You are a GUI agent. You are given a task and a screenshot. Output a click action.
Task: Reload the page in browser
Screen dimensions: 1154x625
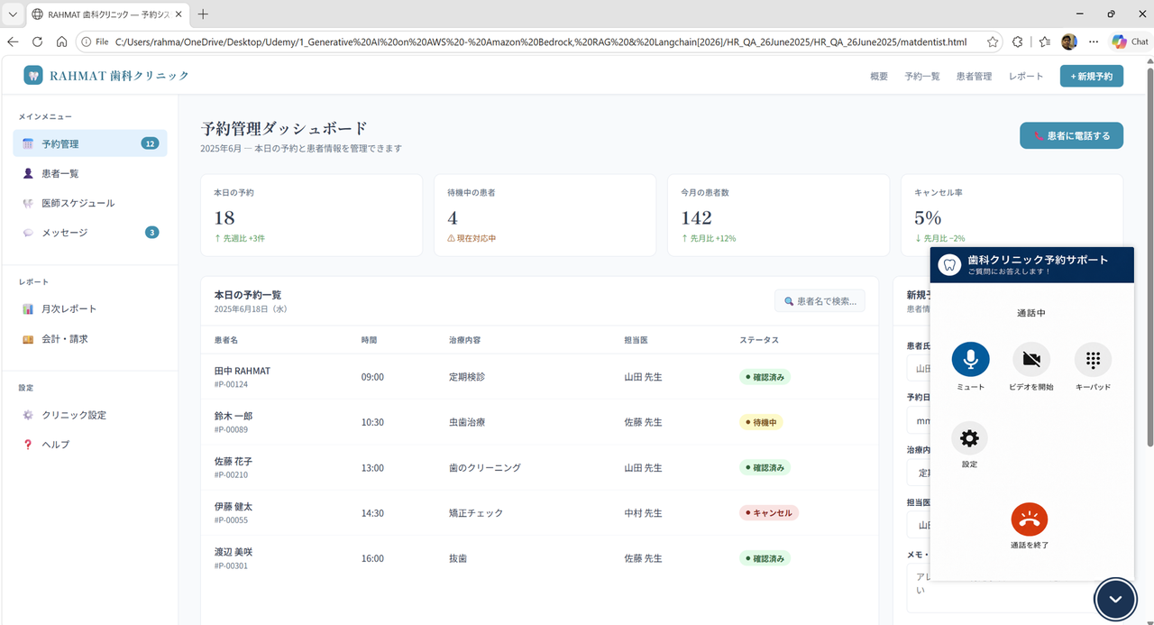pyautogui.click(x=37, y=41)
